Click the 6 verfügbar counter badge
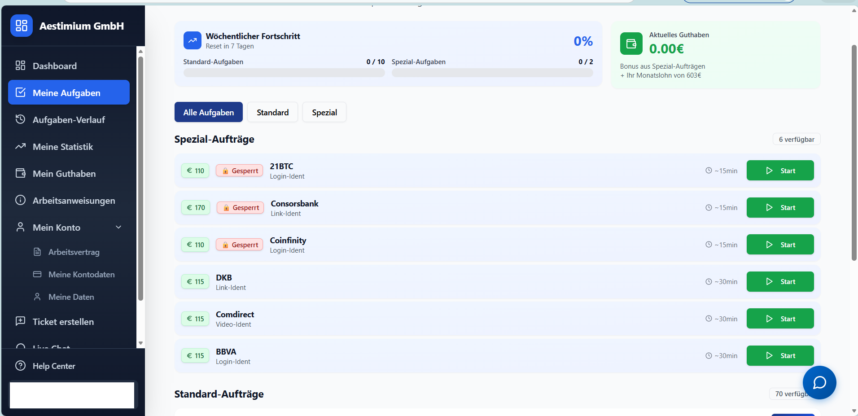 [x=797, y=139]
